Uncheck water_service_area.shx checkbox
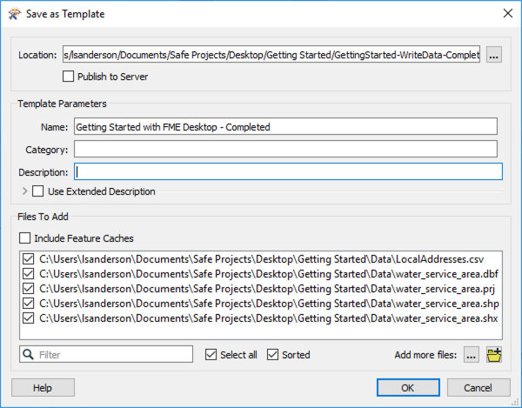Viewport: 522px width, 408px height. coord(29,318)
